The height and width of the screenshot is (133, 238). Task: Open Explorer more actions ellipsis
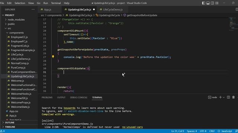point(33,10)
